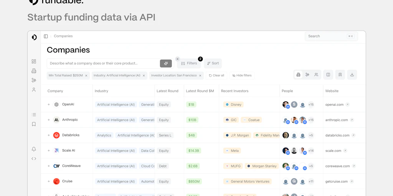393x196 pixels.
Task: Open the anthropic.com website link
Action: [337, 120]
